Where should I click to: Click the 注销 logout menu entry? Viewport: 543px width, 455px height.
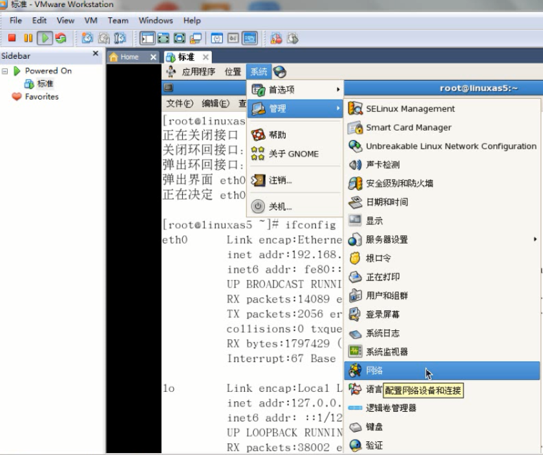click(x=295, y=180)
